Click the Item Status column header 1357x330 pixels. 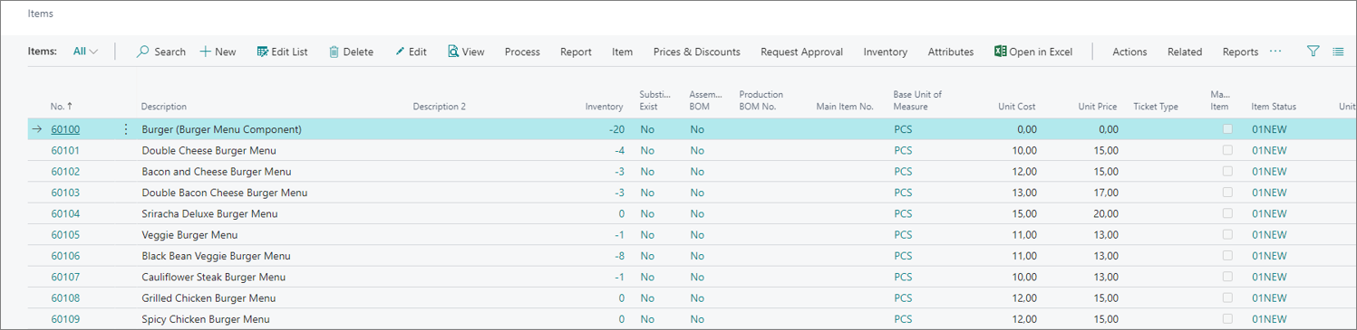point(1274,107)
